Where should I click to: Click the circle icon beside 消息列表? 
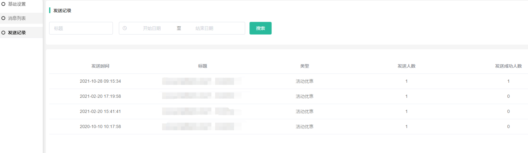tap(4, 18)
